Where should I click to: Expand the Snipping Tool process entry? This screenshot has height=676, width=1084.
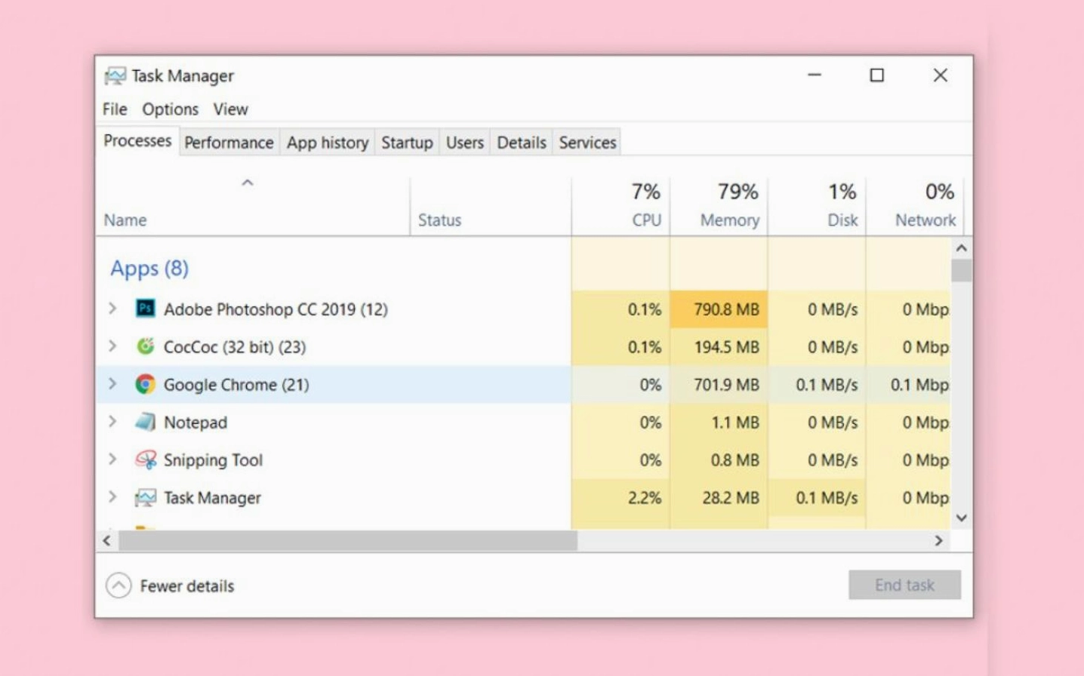pos(112,459)
